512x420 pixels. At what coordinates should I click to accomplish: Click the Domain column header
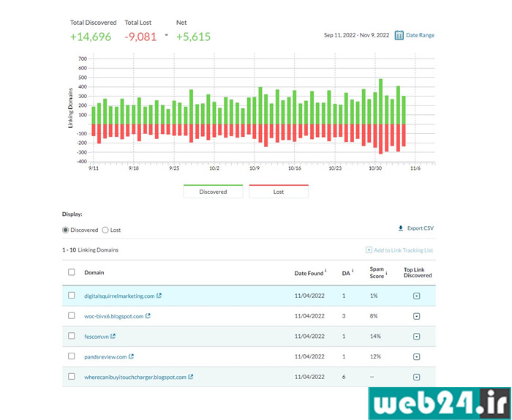click(x=94, y=272)
